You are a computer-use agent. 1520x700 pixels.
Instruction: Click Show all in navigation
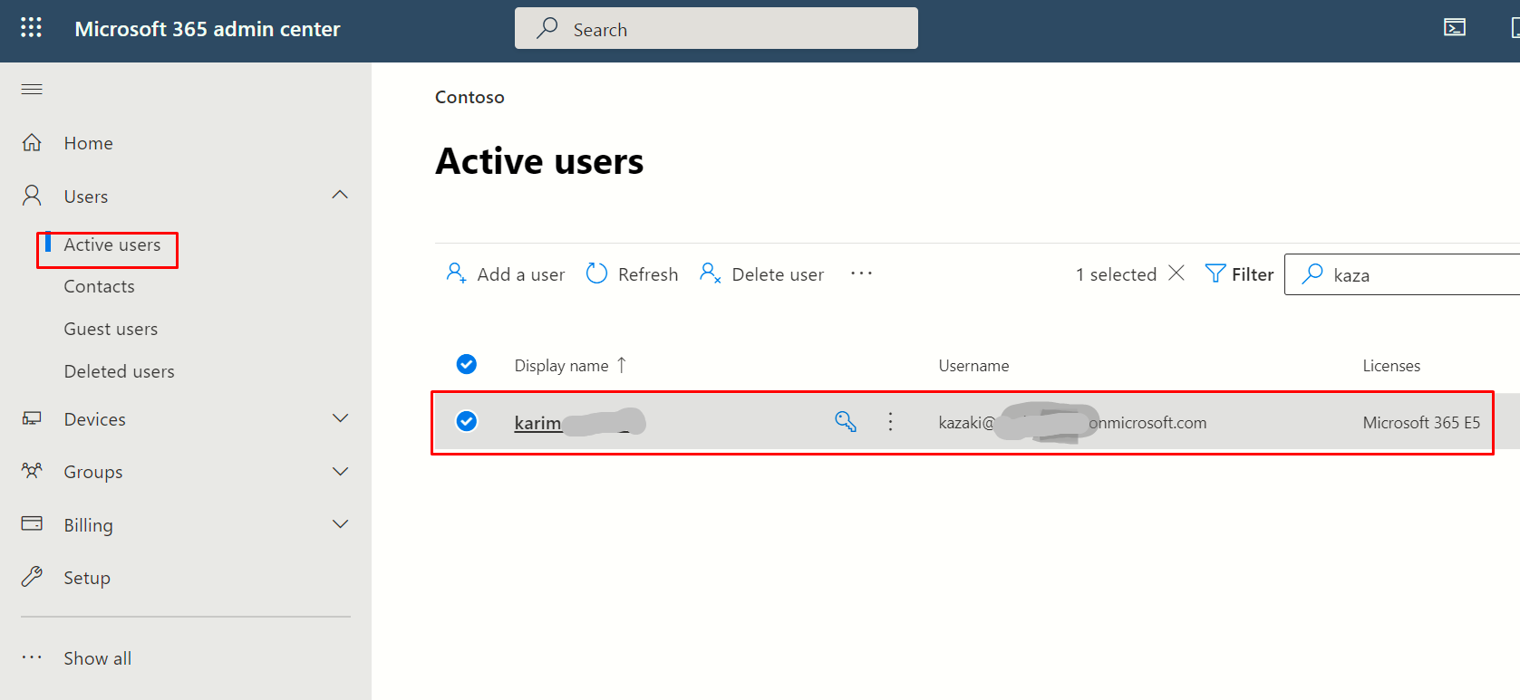(x=97, y=658)
